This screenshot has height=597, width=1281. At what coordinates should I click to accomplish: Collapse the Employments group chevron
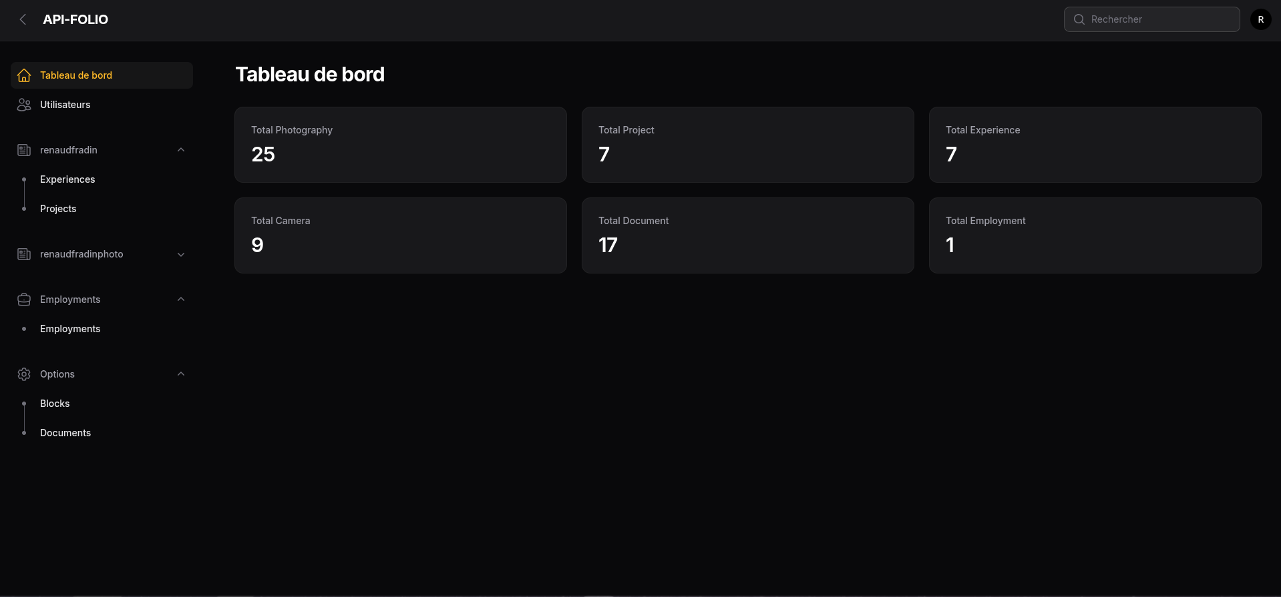(181, 300)
